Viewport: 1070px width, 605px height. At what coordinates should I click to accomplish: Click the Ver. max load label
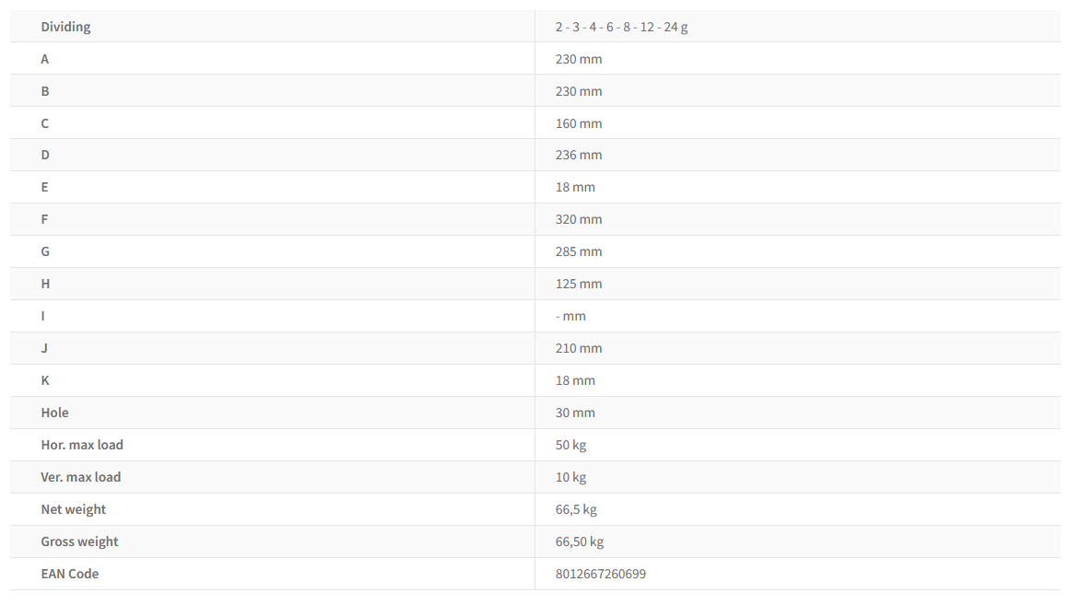point(81,477)
